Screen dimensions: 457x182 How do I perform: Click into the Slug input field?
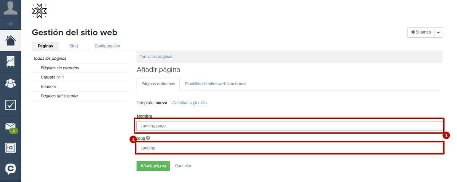289,148
